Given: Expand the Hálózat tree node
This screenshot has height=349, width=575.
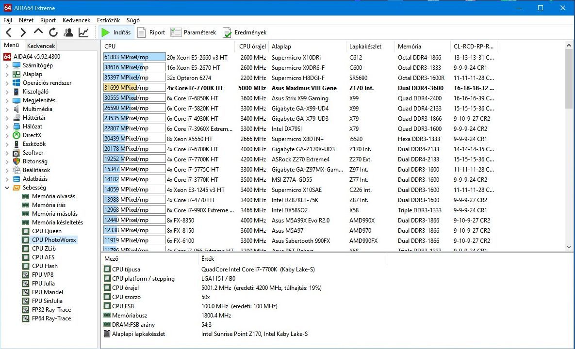Looking at the screenshot, I should [7, 127].
